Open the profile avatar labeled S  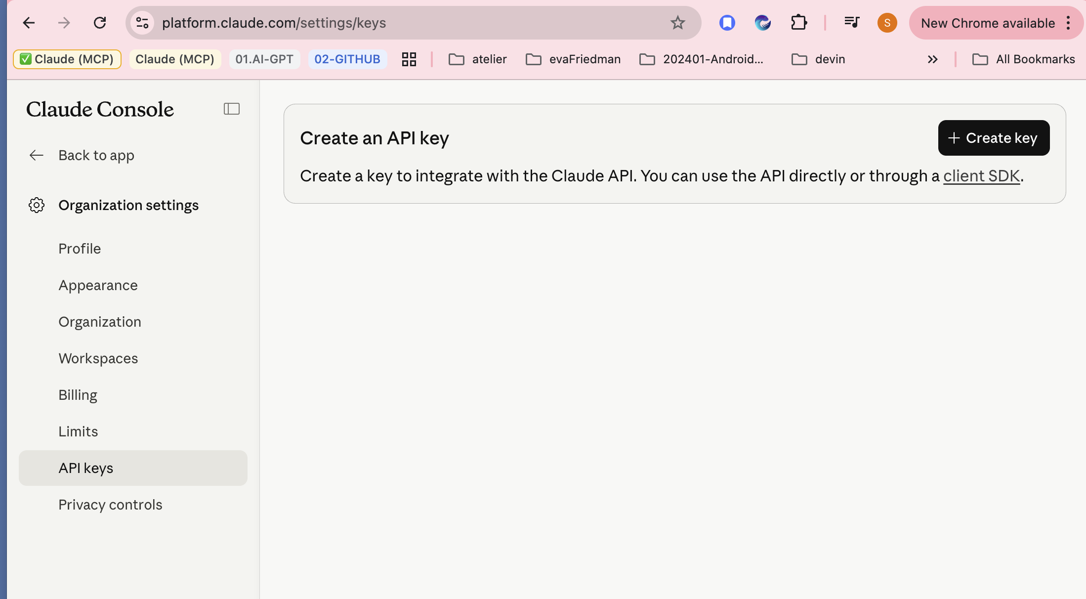[887, 23]
